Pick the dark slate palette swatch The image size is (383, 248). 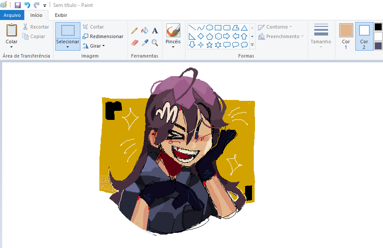click(x=378, y=46)
